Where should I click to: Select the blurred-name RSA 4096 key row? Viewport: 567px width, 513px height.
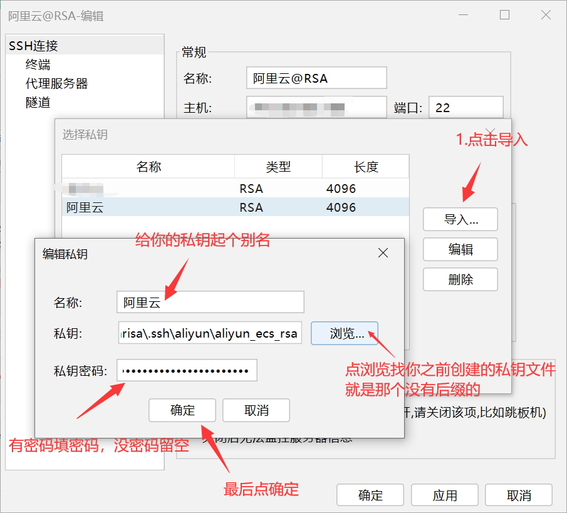pyautogui.click(x=236, y=189)
